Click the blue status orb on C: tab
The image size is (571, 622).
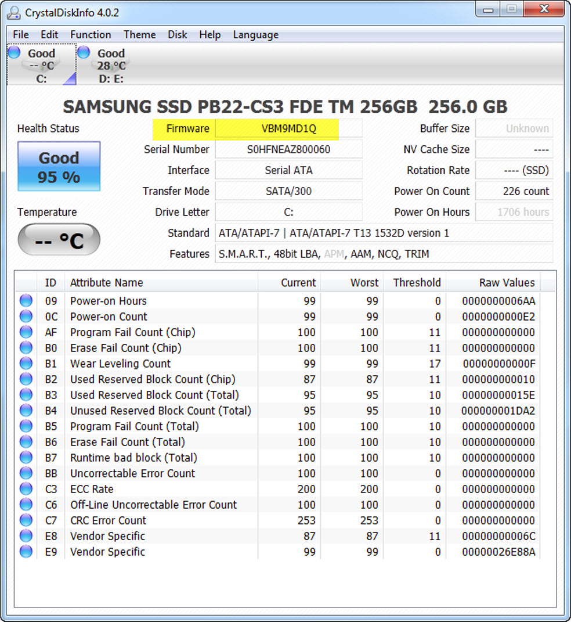pos(15,52)
